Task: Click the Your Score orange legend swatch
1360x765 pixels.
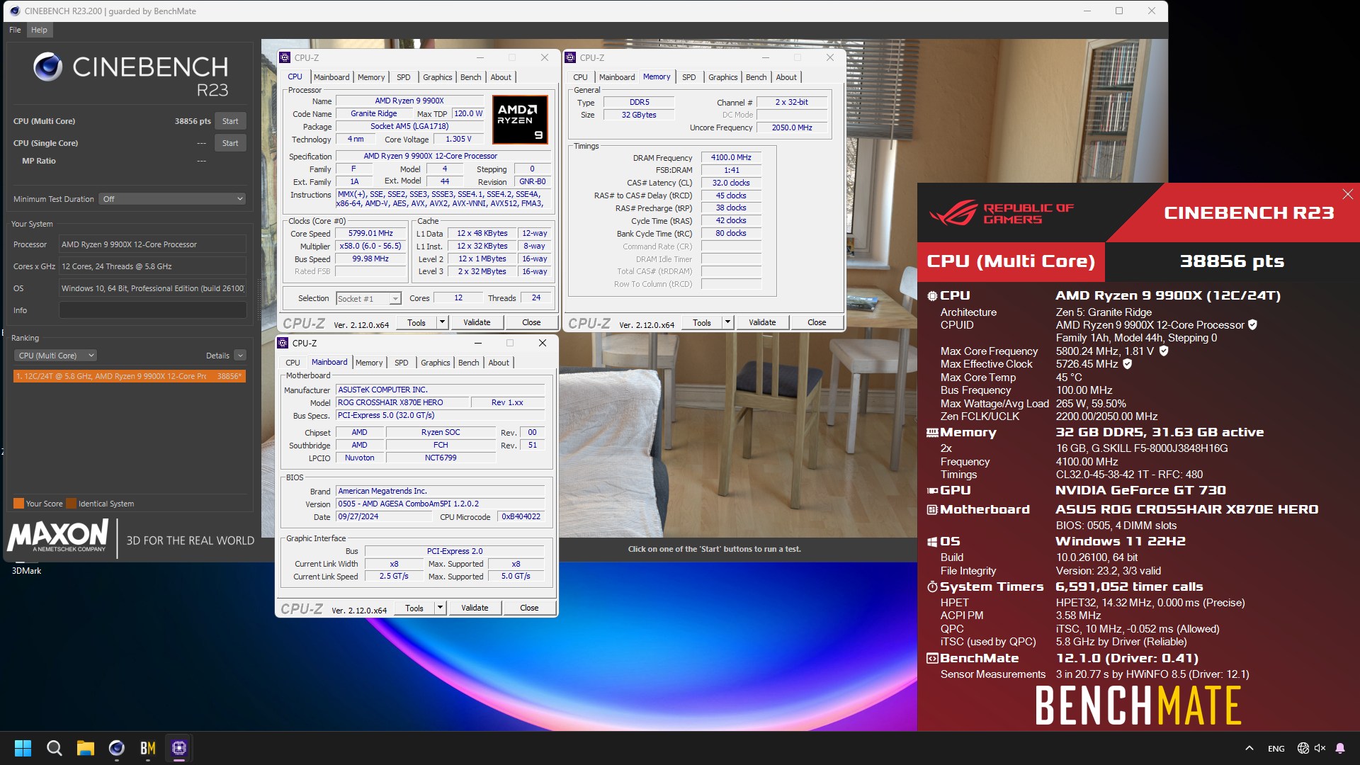Action: coord(18,504)
